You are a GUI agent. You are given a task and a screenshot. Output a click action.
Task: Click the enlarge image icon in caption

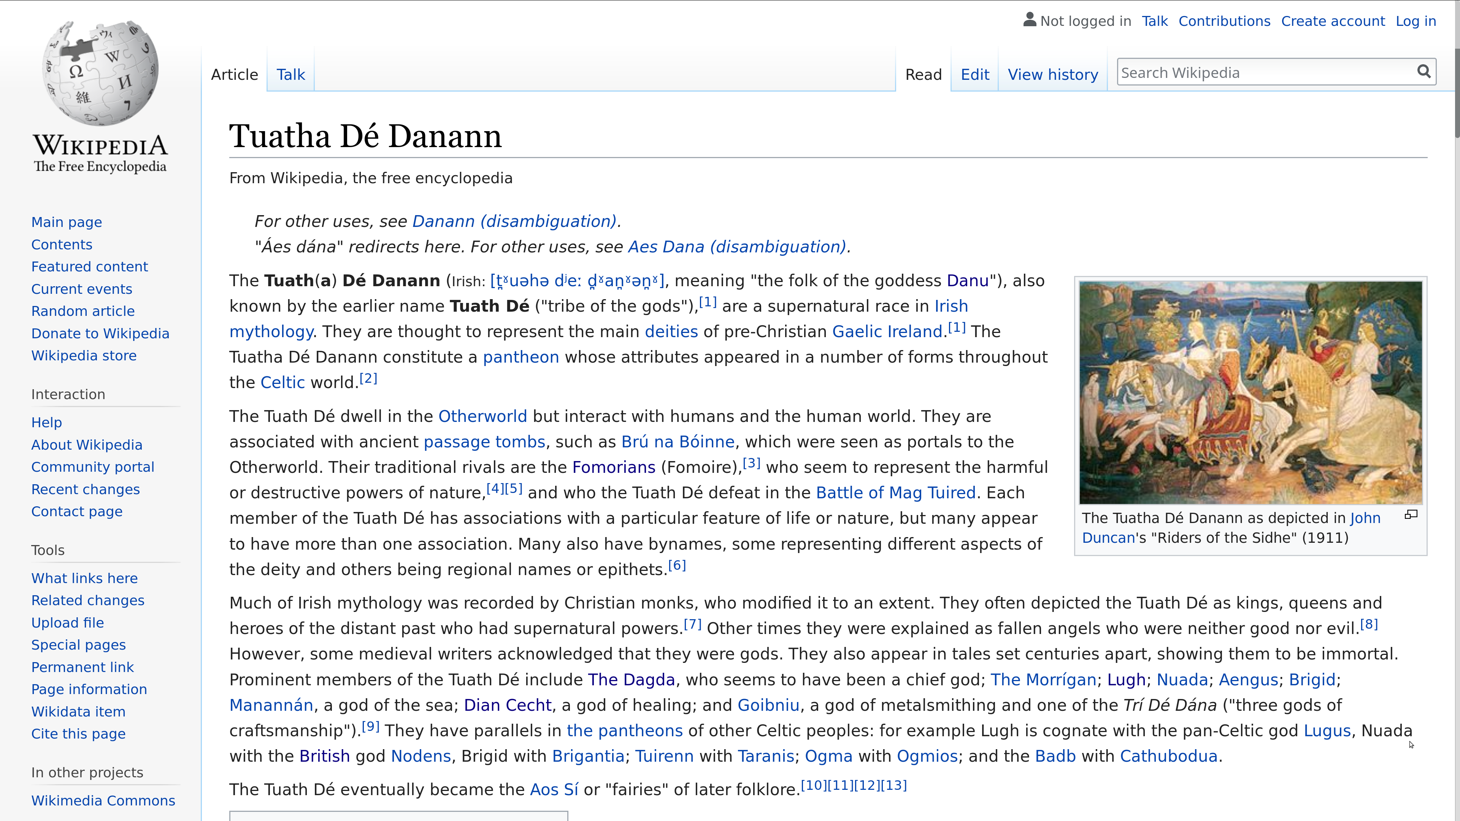1411,515
